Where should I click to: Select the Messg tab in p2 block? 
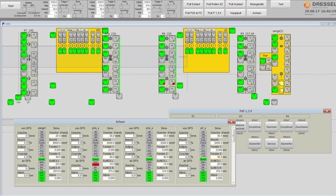click(197, 30)
